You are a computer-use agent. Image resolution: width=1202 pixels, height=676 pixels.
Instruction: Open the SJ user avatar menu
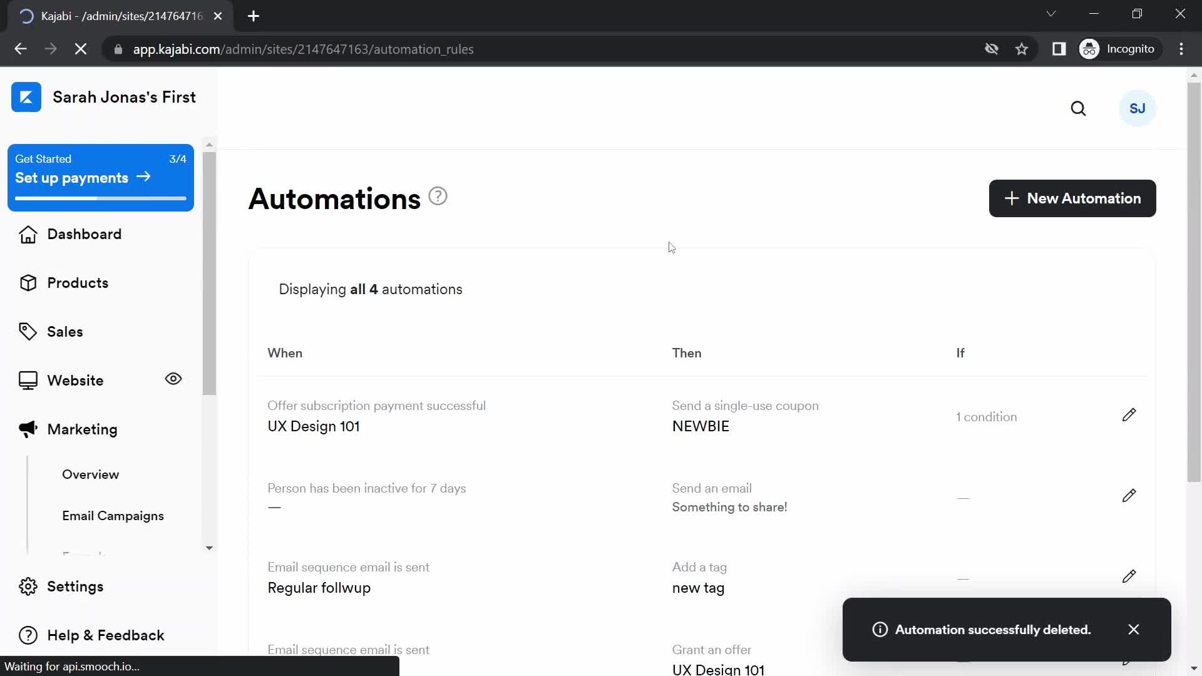1138,109
